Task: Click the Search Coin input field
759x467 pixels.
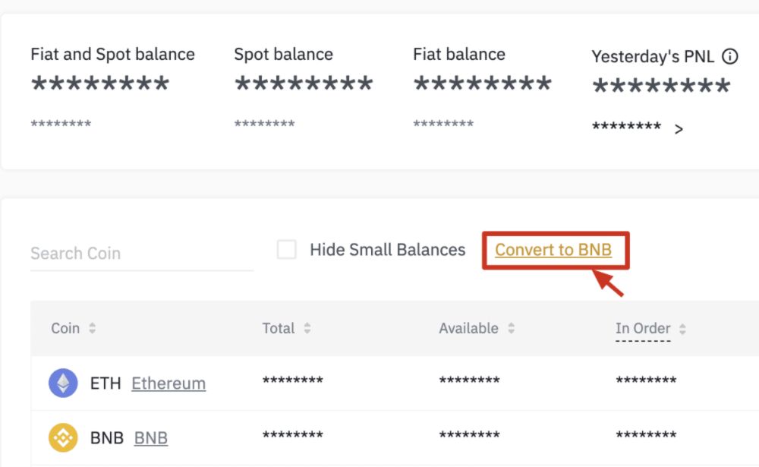Action: click(x=140, y=253)
